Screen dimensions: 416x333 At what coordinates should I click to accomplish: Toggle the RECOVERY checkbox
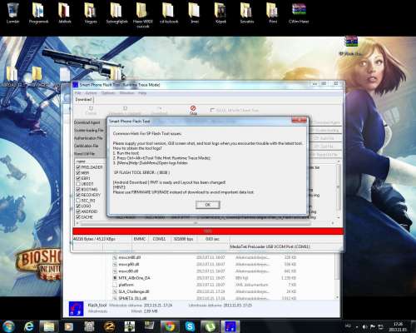pos(78,195)
